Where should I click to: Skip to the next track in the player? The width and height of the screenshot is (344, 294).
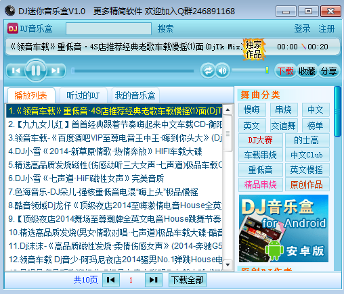coord(56,71)
